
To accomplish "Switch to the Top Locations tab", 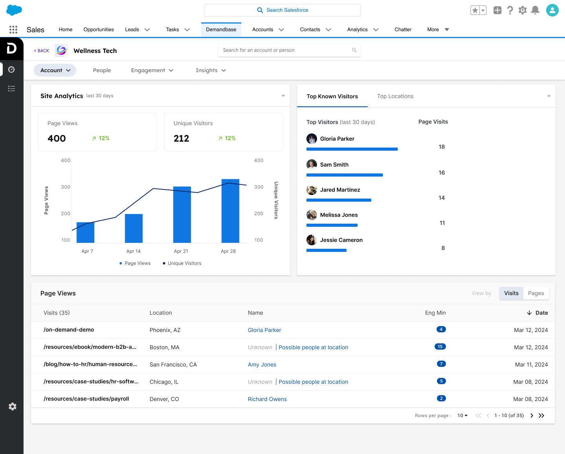I will pyautogui.click(x=395, y=96).
